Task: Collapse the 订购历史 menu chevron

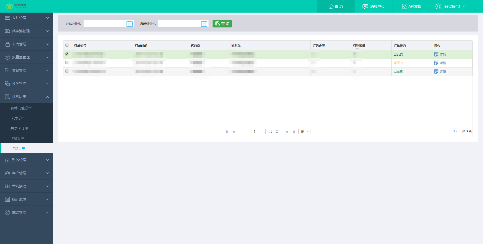Action: click(47, 97)
